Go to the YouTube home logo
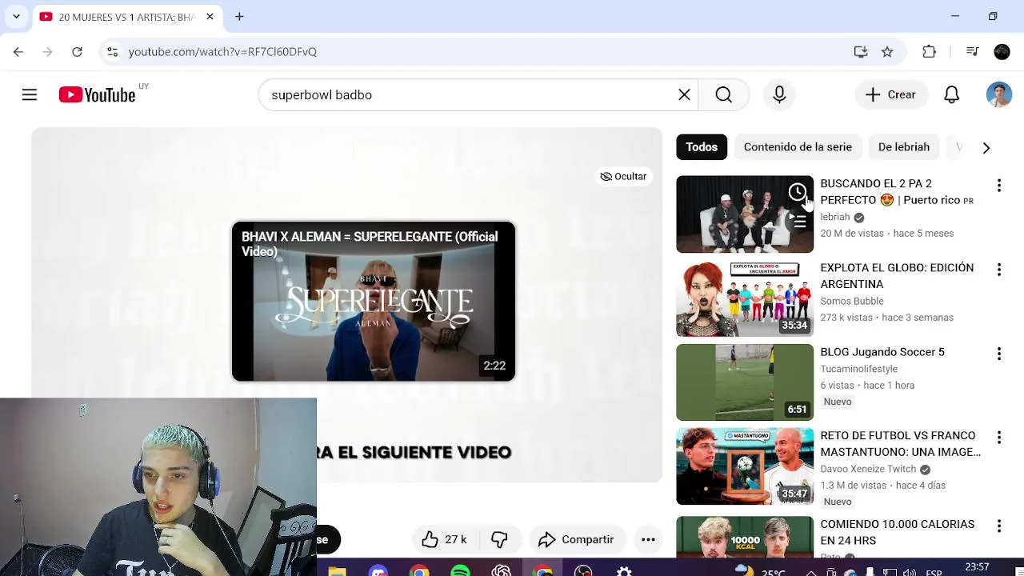 click(x=97, y=95)
